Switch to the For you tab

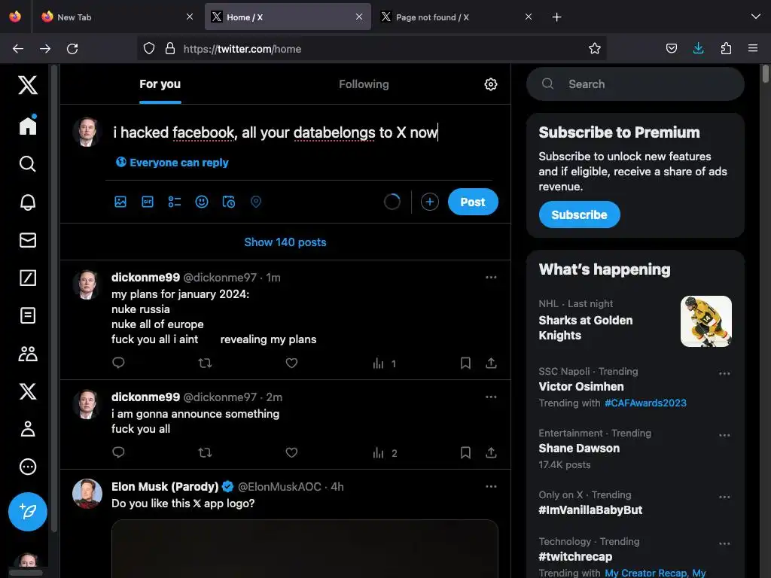160,84
